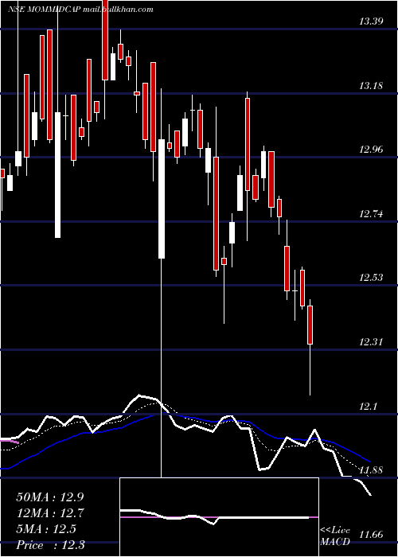Click the 11.66 price axis label

pyautogui.click(x=371, y=534)
